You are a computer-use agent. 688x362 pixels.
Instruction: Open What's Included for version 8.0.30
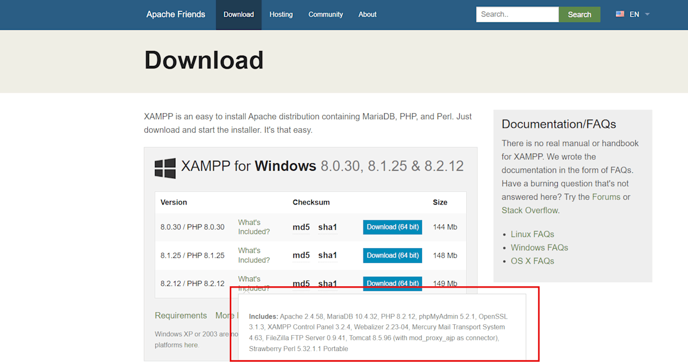(254, 227)
